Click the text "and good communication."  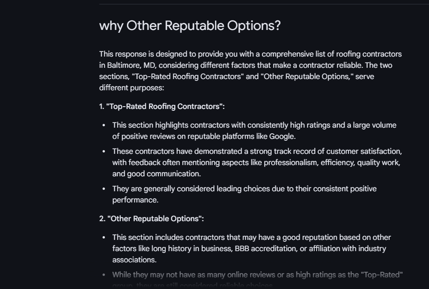pyautogui.click(x=156, y=174)
